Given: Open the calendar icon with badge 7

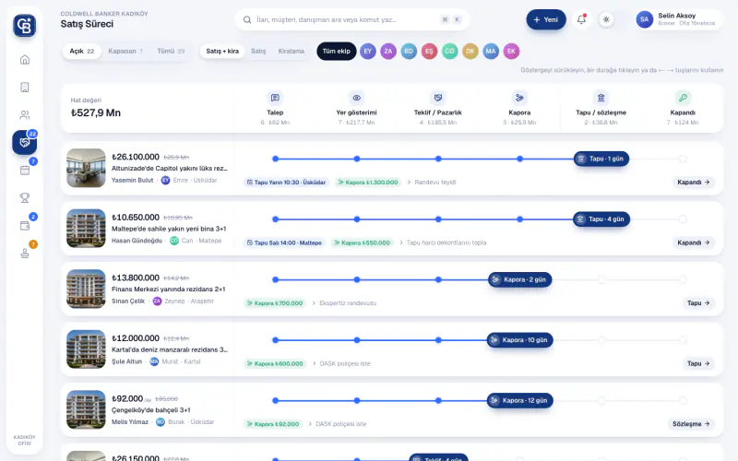Looking at the screenshot, I should coord(25,171).
